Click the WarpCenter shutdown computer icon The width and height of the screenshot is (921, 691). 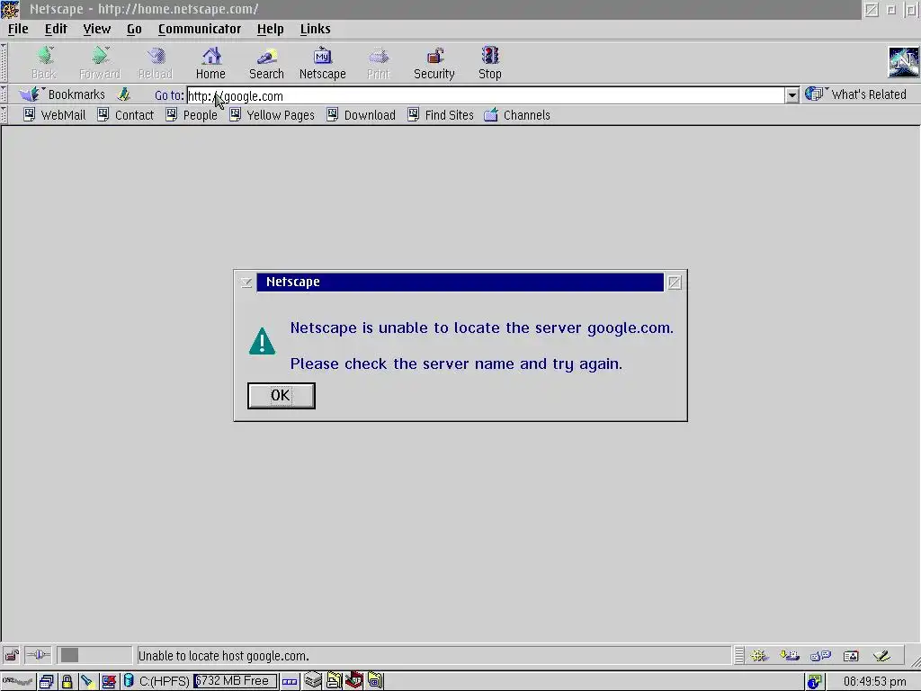pyautogui.click(x=109, y=682)
